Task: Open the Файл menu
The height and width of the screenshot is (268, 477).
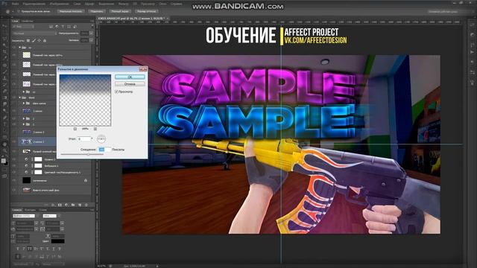Action: [x=15, y=4]
